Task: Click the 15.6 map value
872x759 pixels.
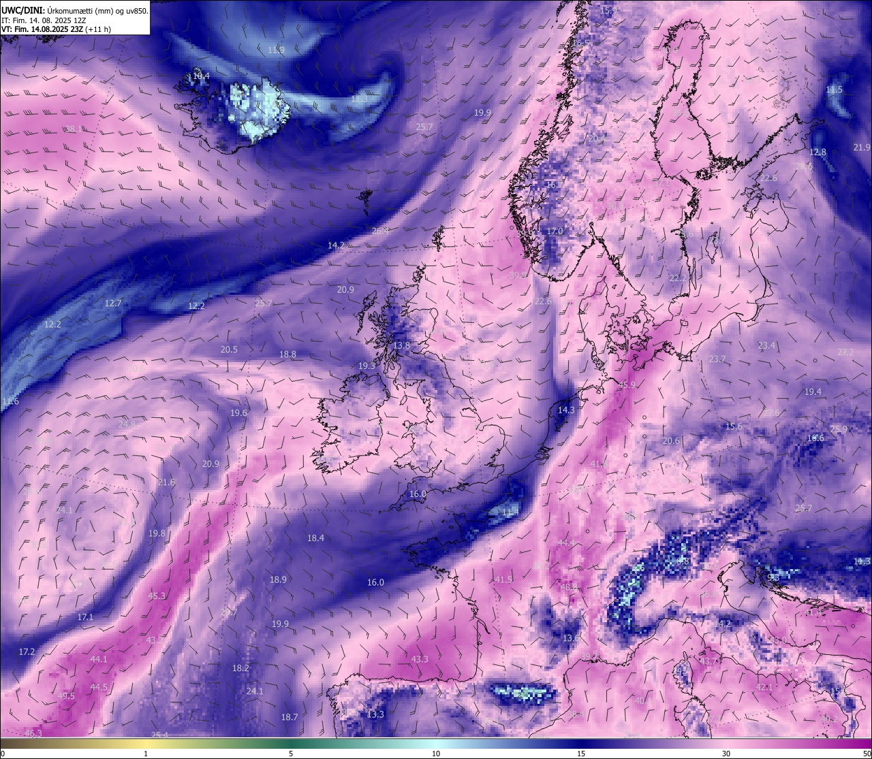Action: click(734, 426)
